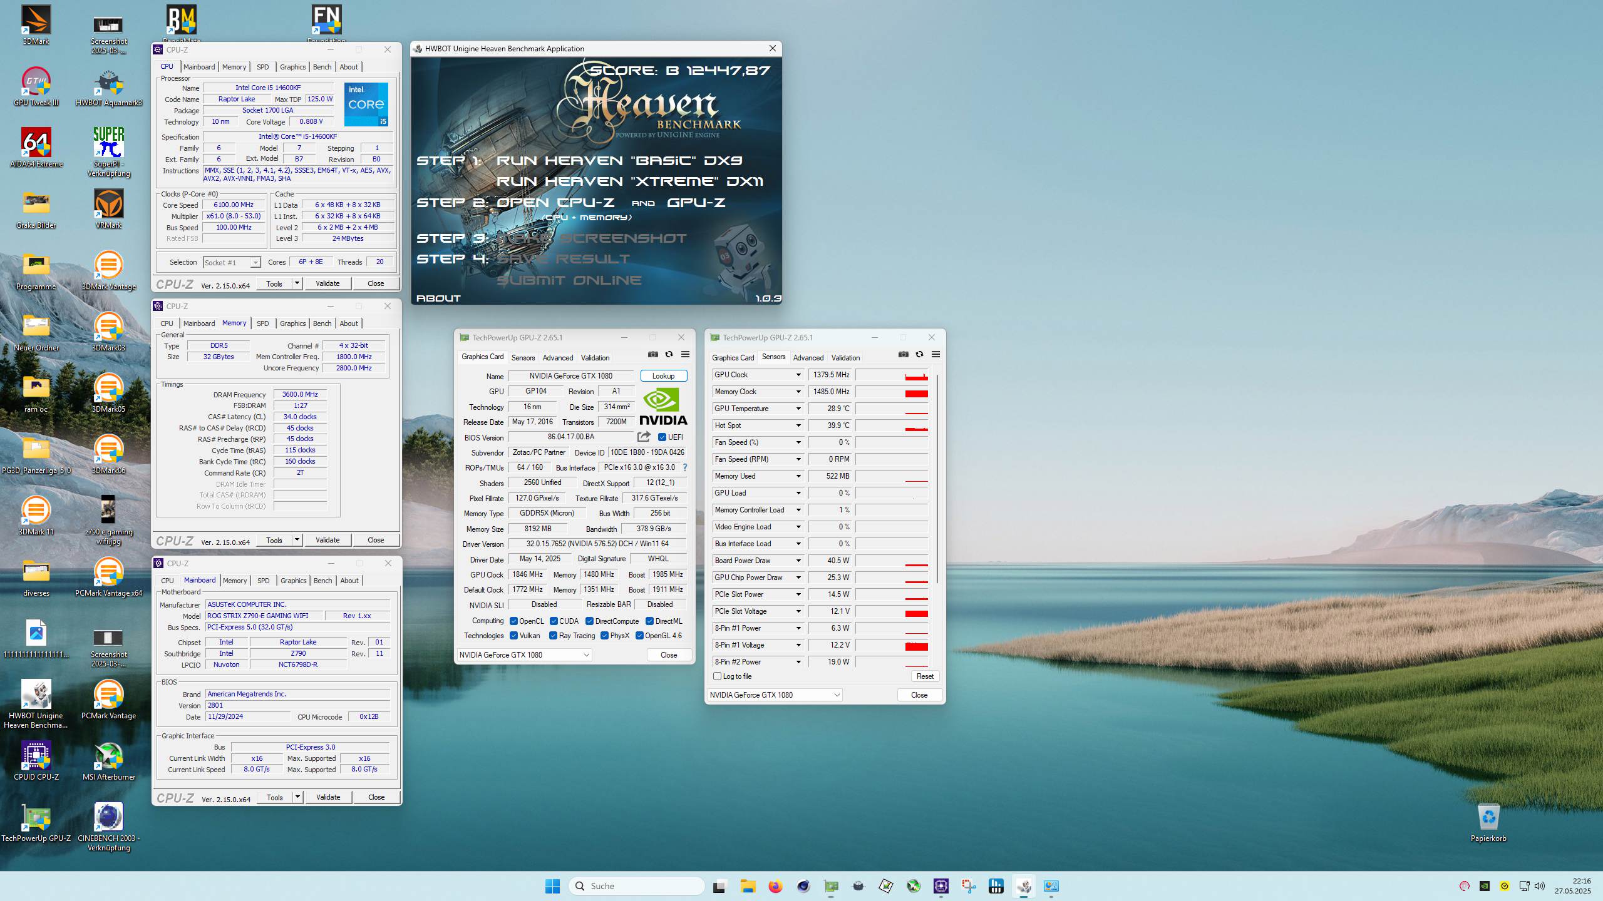Click the camera icon in GPU-Z Sensors window
The width and height of the screenshot is (1603, 901).
tap(904, 354)
